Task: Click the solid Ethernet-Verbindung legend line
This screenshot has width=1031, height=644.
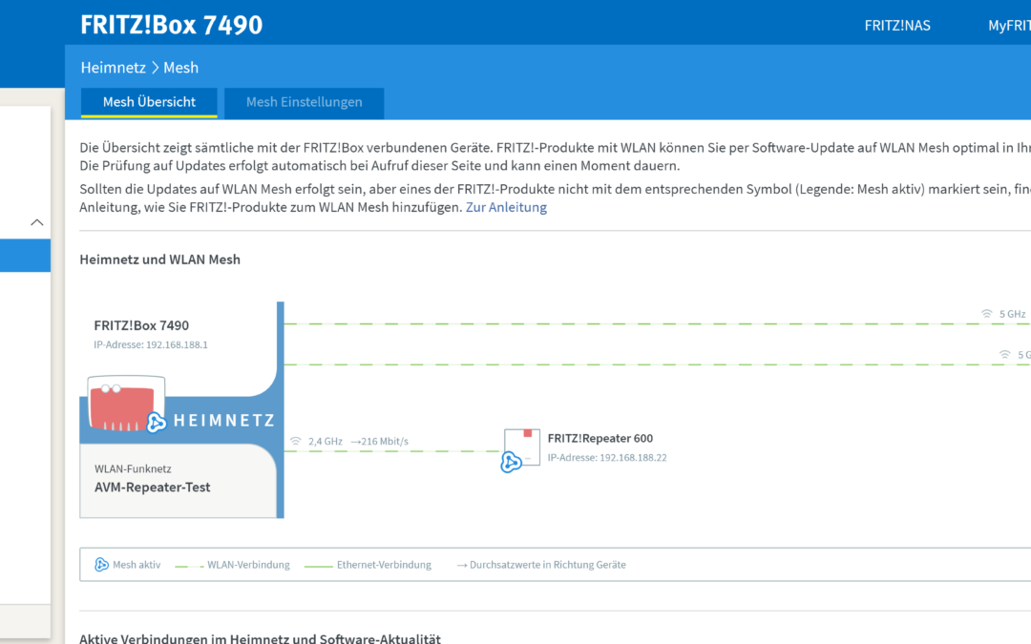Action: pos(319,566)
